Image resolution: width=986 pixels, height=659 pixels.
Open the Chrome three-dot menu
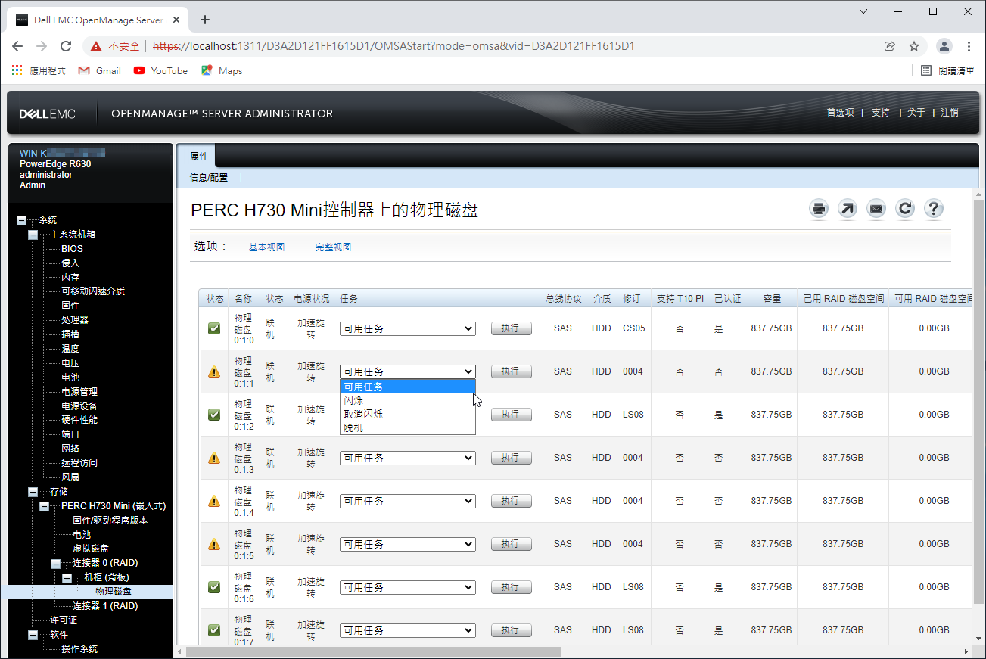click(969, 46)
